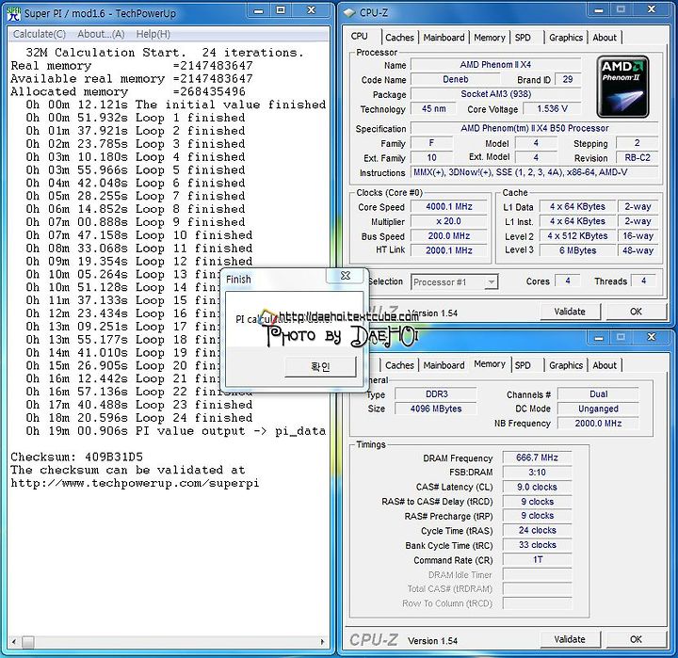Click the Cycle Time (tRAS) value 24 clocks

pyautogui.click(x=537, y=531)
